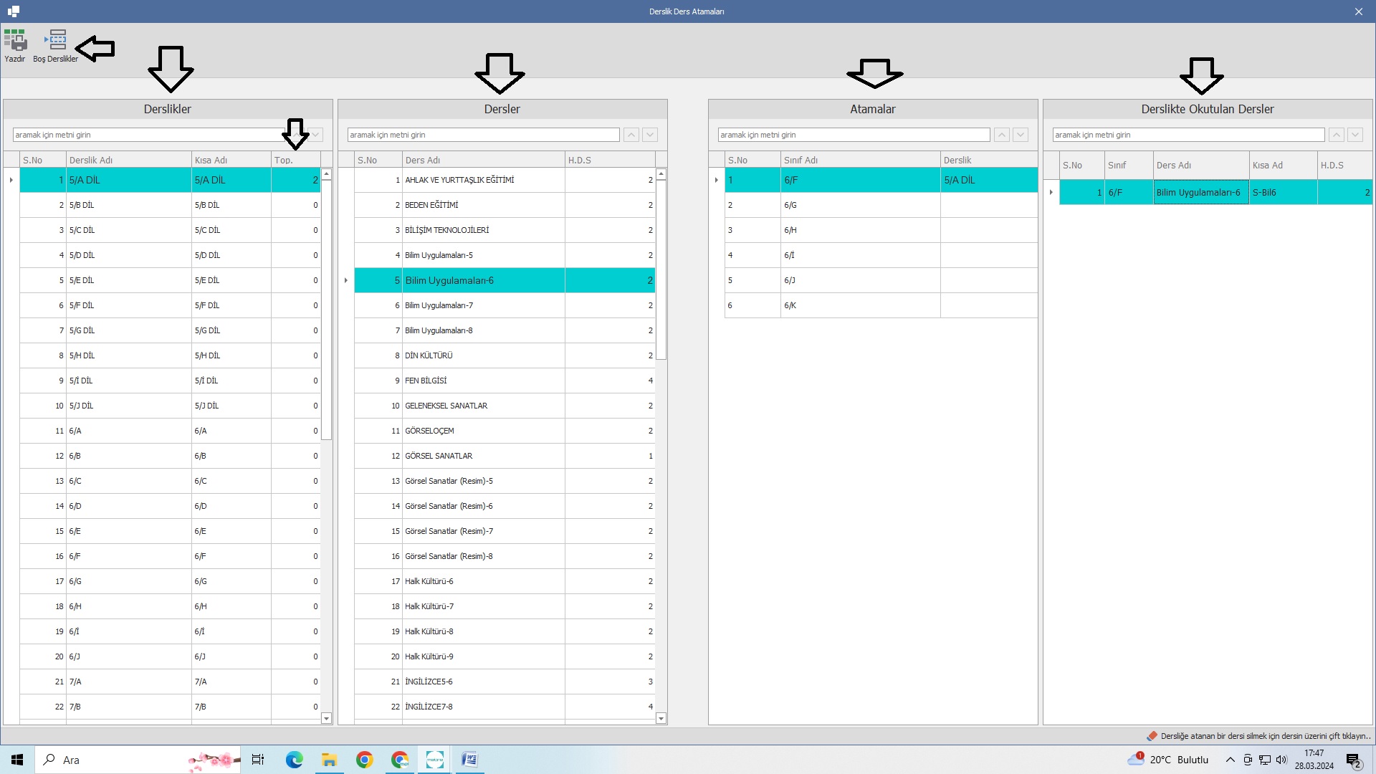Open the first Chrome icon on the taskbar
The image size is (1376, 774).
coord(364,760)
